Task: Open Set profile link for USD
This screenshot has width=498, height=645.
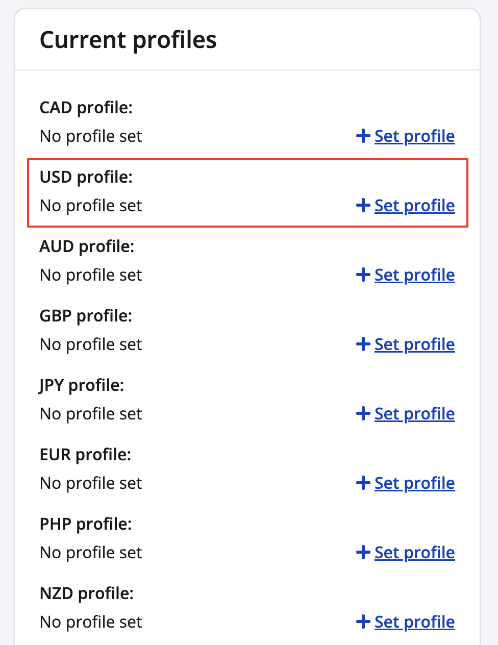Action: 414,206
